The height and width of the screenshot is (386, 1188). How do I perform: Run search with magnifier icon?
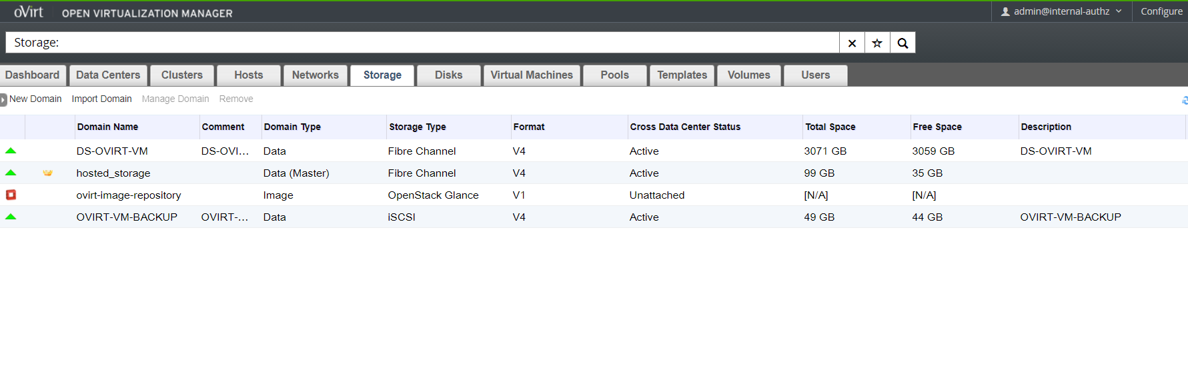coord(903,43)
